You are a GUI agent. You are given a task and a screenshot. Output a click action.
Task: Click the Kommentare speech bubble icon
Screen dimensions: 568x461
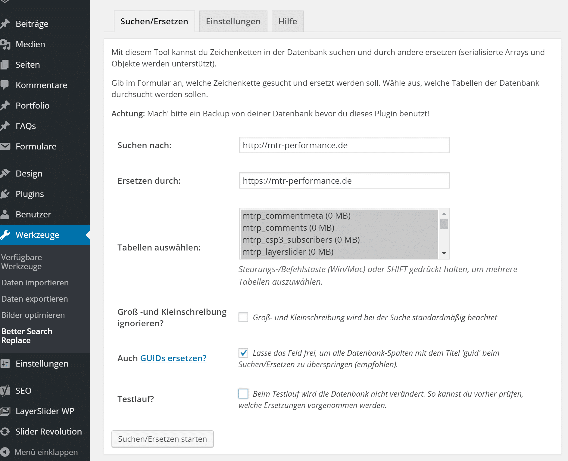5,85
